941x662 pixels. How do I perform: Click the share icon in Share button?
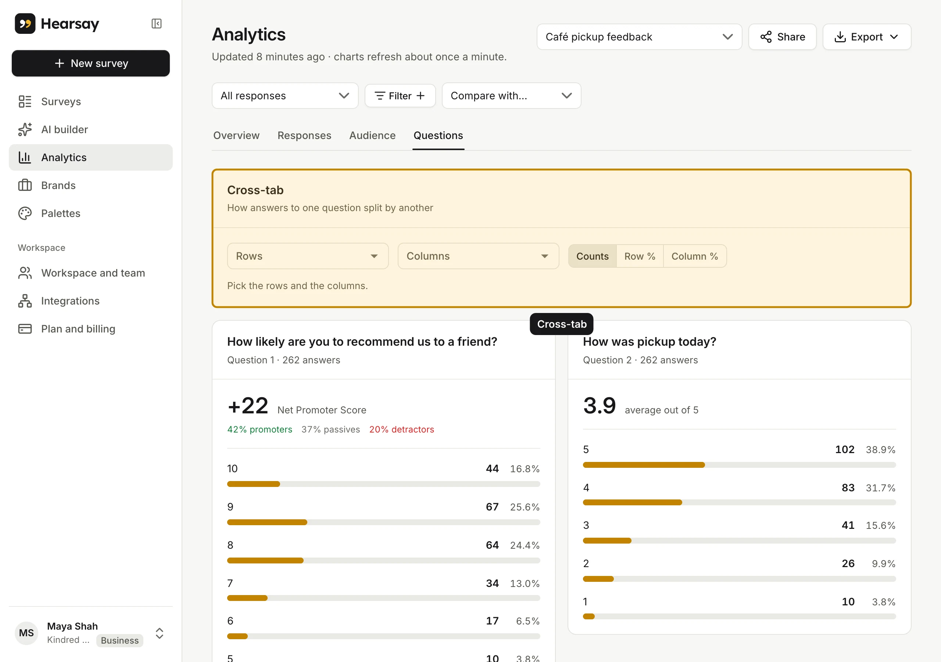coord(766,37)
